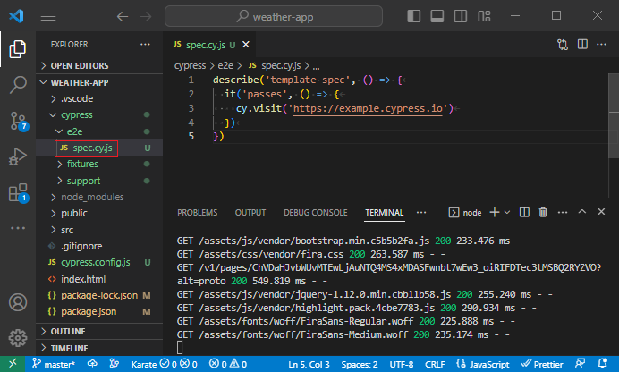Open cypress.config.js file

coord(99,262)
